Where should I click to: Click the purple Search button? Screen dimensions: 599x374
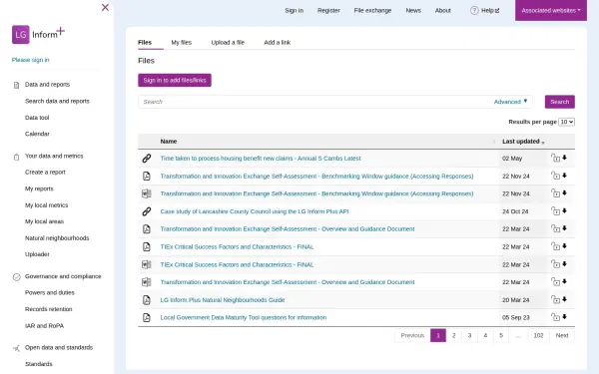pos(560,102)
